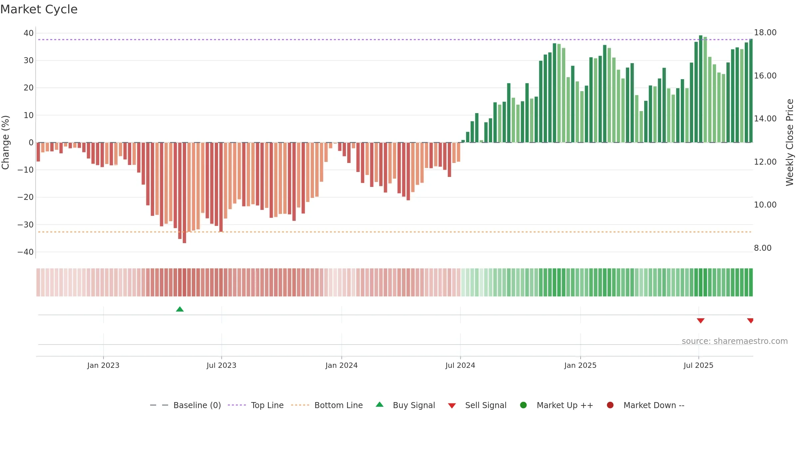Click the purple dotted top line on chart
Viewport: 799px width, 449px height.
click(395, 40)
